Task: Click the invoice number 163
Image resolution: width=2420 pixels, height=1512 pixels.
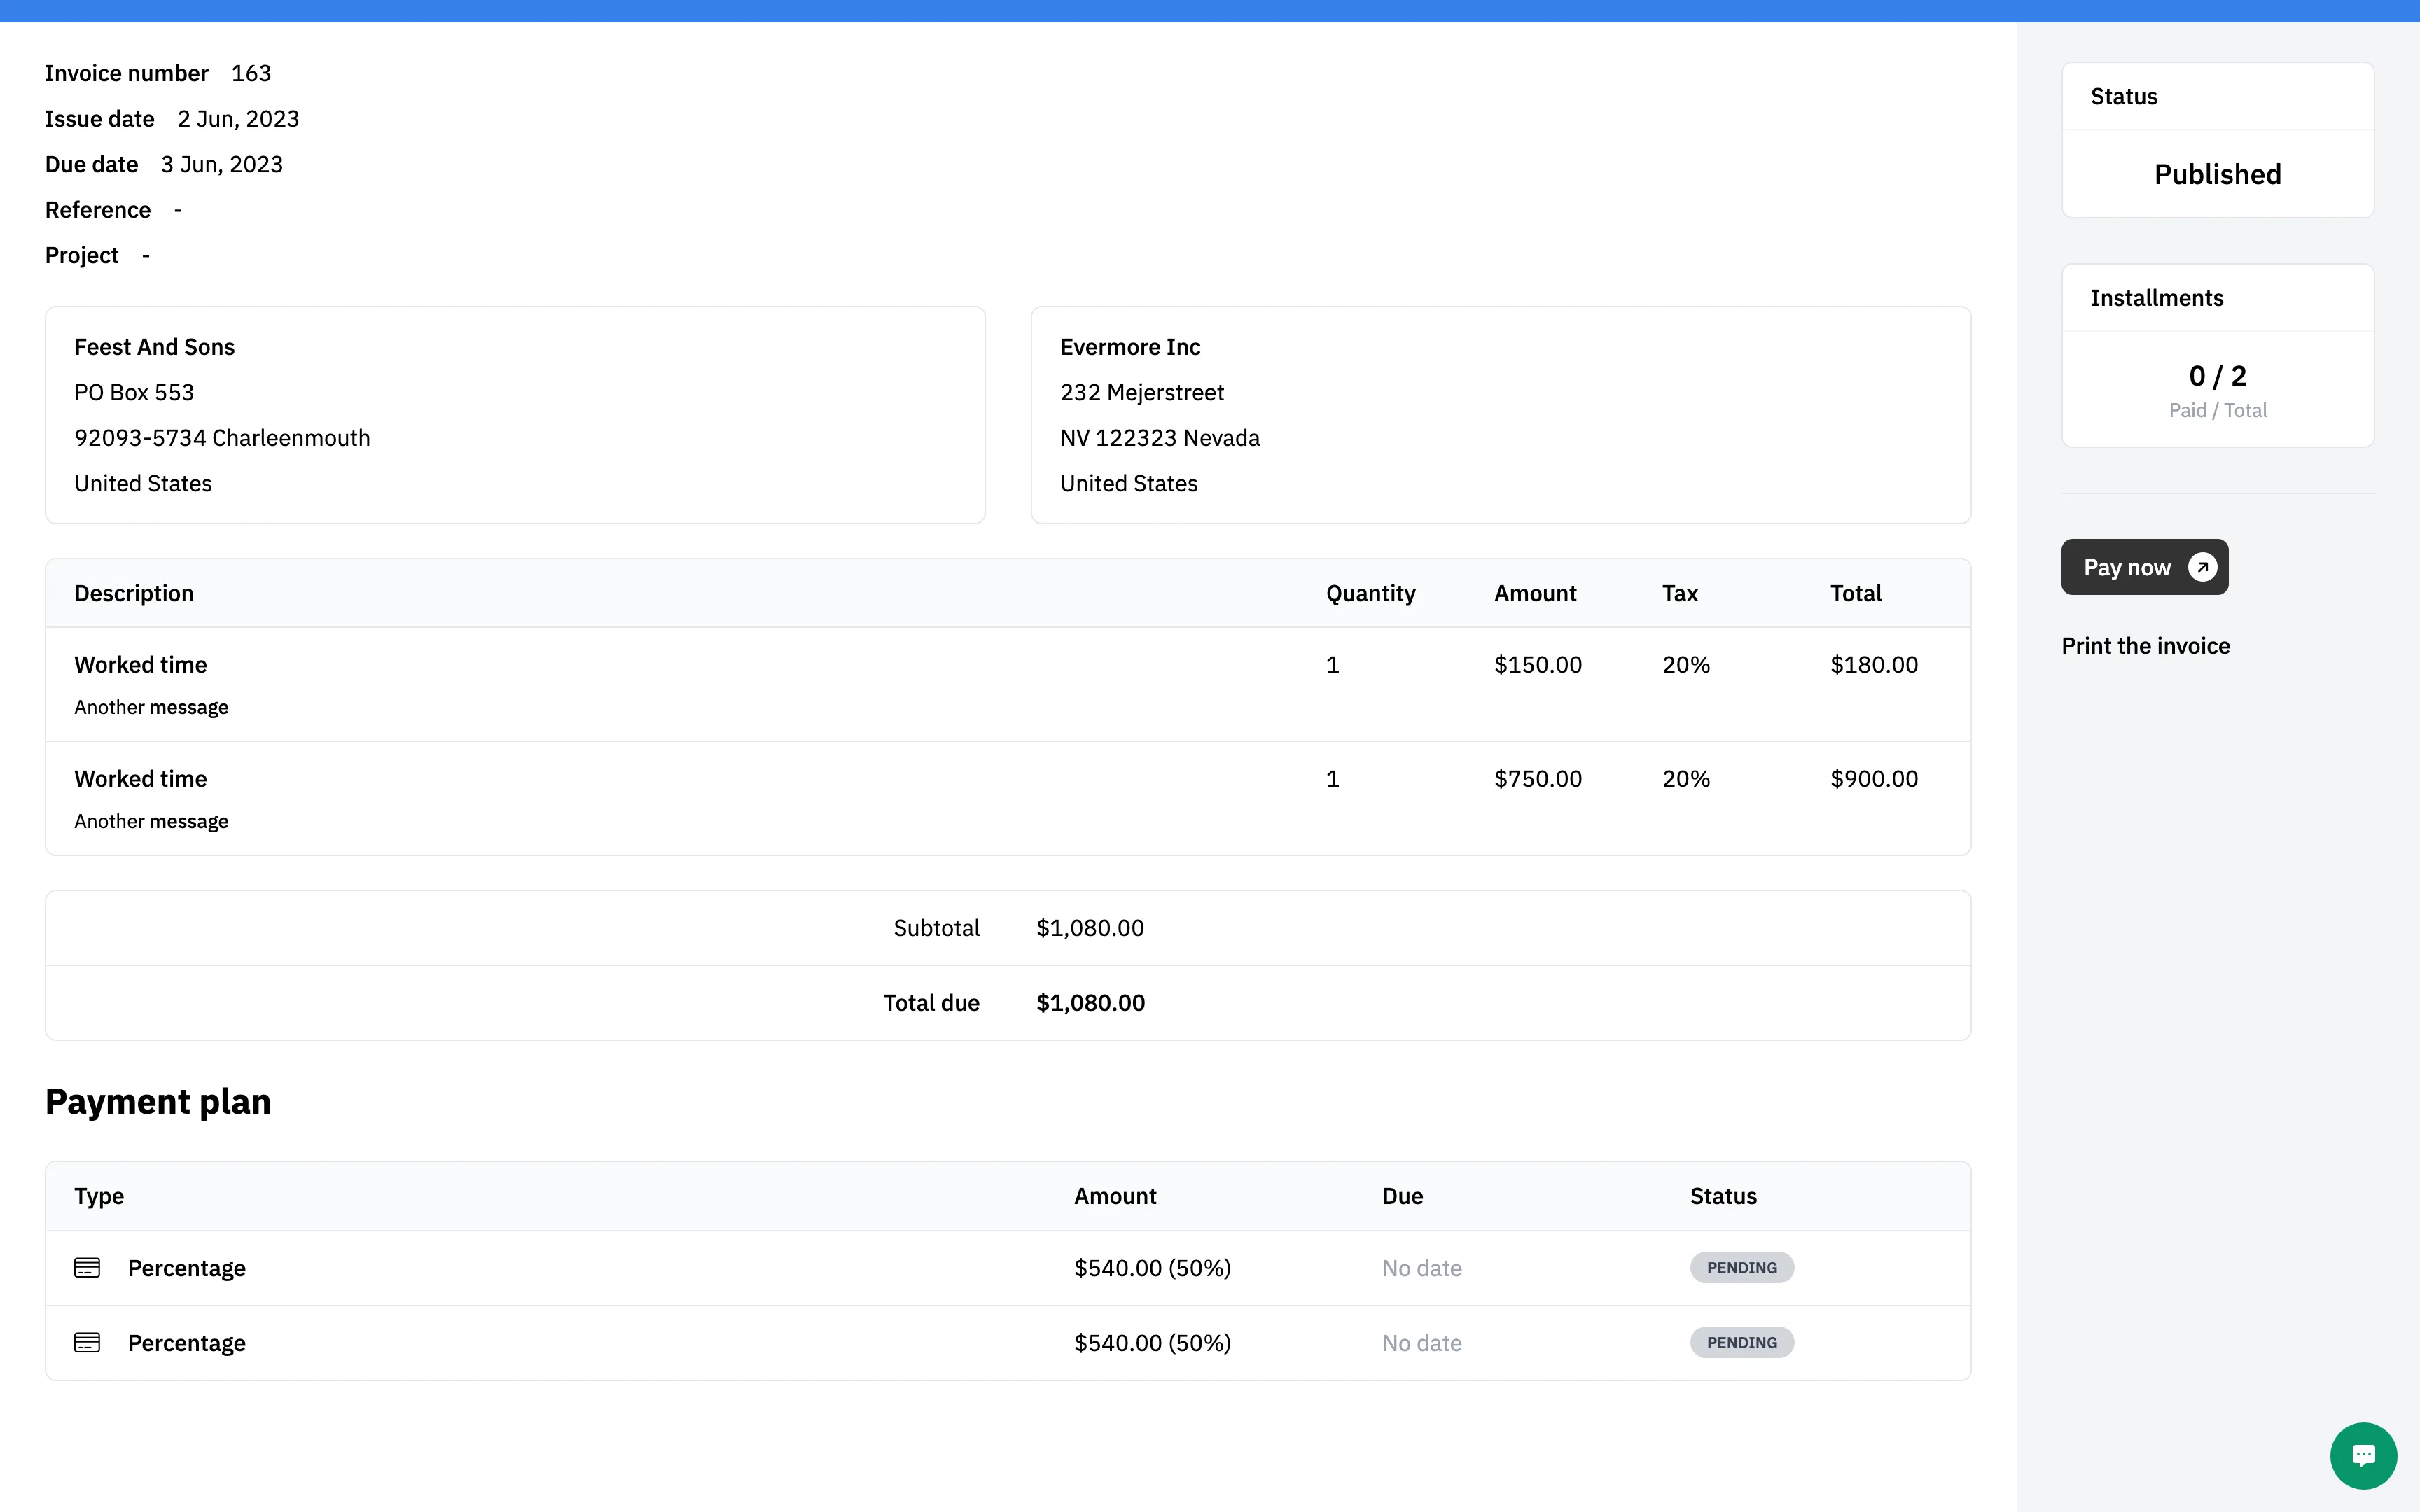Action: [x=251, y=74]
